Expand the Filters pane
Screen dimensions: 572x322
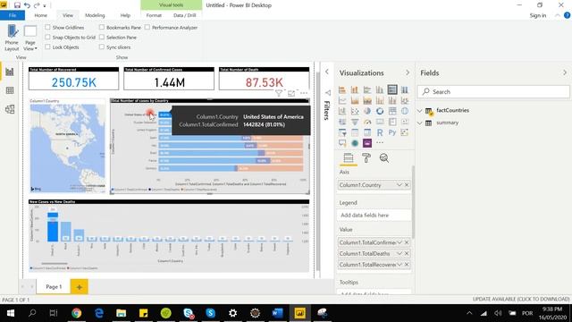327,72
